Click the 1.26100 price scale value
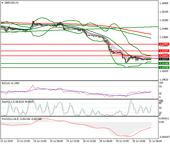The height and width of the screenshot is (144, 170). click(164, 12)
